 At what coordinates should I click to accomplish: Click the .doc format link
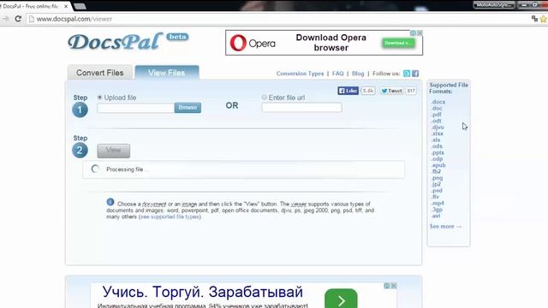click(437, 109)
